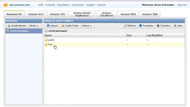Select the zendcapimages bucket in Buckets list
Image resolution: width=190 pixels, height=107 pixels.
pyautogui.click(x=24, y=31)
